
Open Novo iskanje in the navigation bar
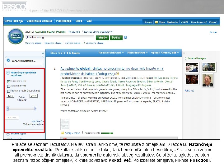(14, 21)
